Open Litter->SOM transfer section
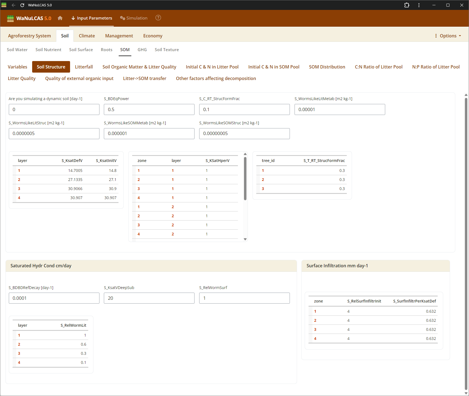The image size is (469, 396). (x=145, y=78)
